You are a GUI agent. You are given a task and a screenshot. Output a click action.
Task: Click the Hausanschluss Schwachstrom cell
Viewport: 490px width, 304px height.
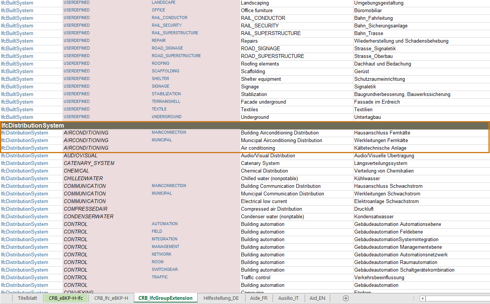click(421, 186)
